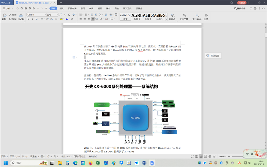Click the Redo arrow
Screen dimensions: 267x167
(x=42, y=8)
